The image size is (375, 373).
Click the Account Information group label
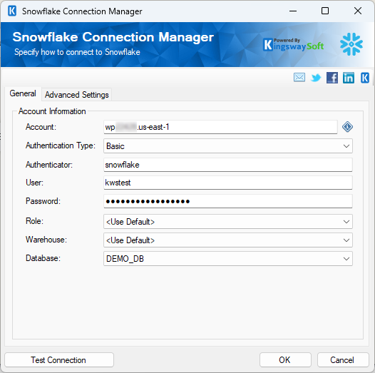tap(52, 111)
